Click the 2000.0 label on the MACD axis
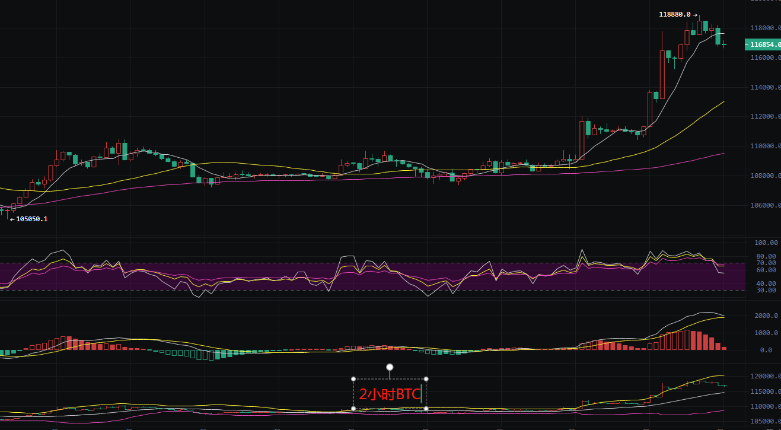 click(x=766, y=316)
